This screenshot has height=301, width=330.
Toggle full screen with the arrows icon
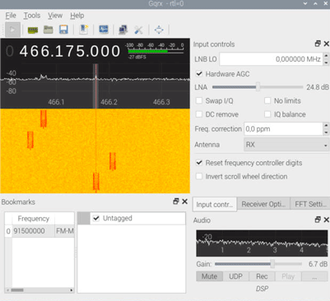(x=159, y=30)
